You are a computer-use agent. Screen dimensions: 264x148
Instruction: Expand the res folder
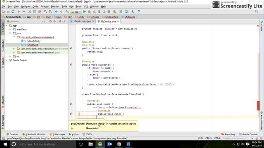point(10,56)
